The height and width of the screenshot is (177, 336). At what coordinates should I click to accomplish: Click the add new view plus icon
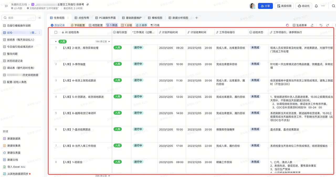(x=196, y=18)
